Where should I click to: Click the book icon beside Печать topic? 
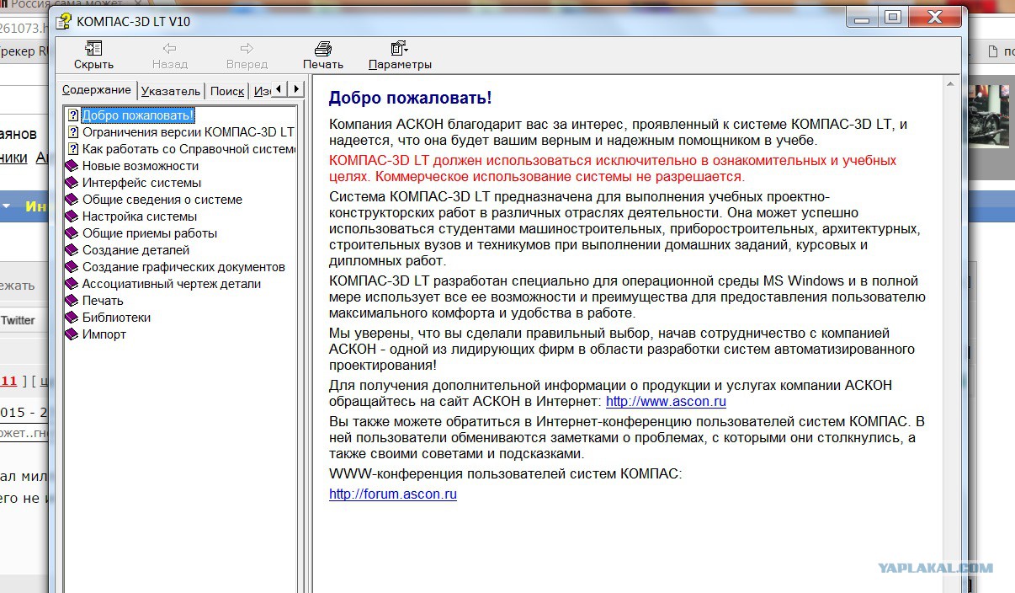(x=72, y=301)
